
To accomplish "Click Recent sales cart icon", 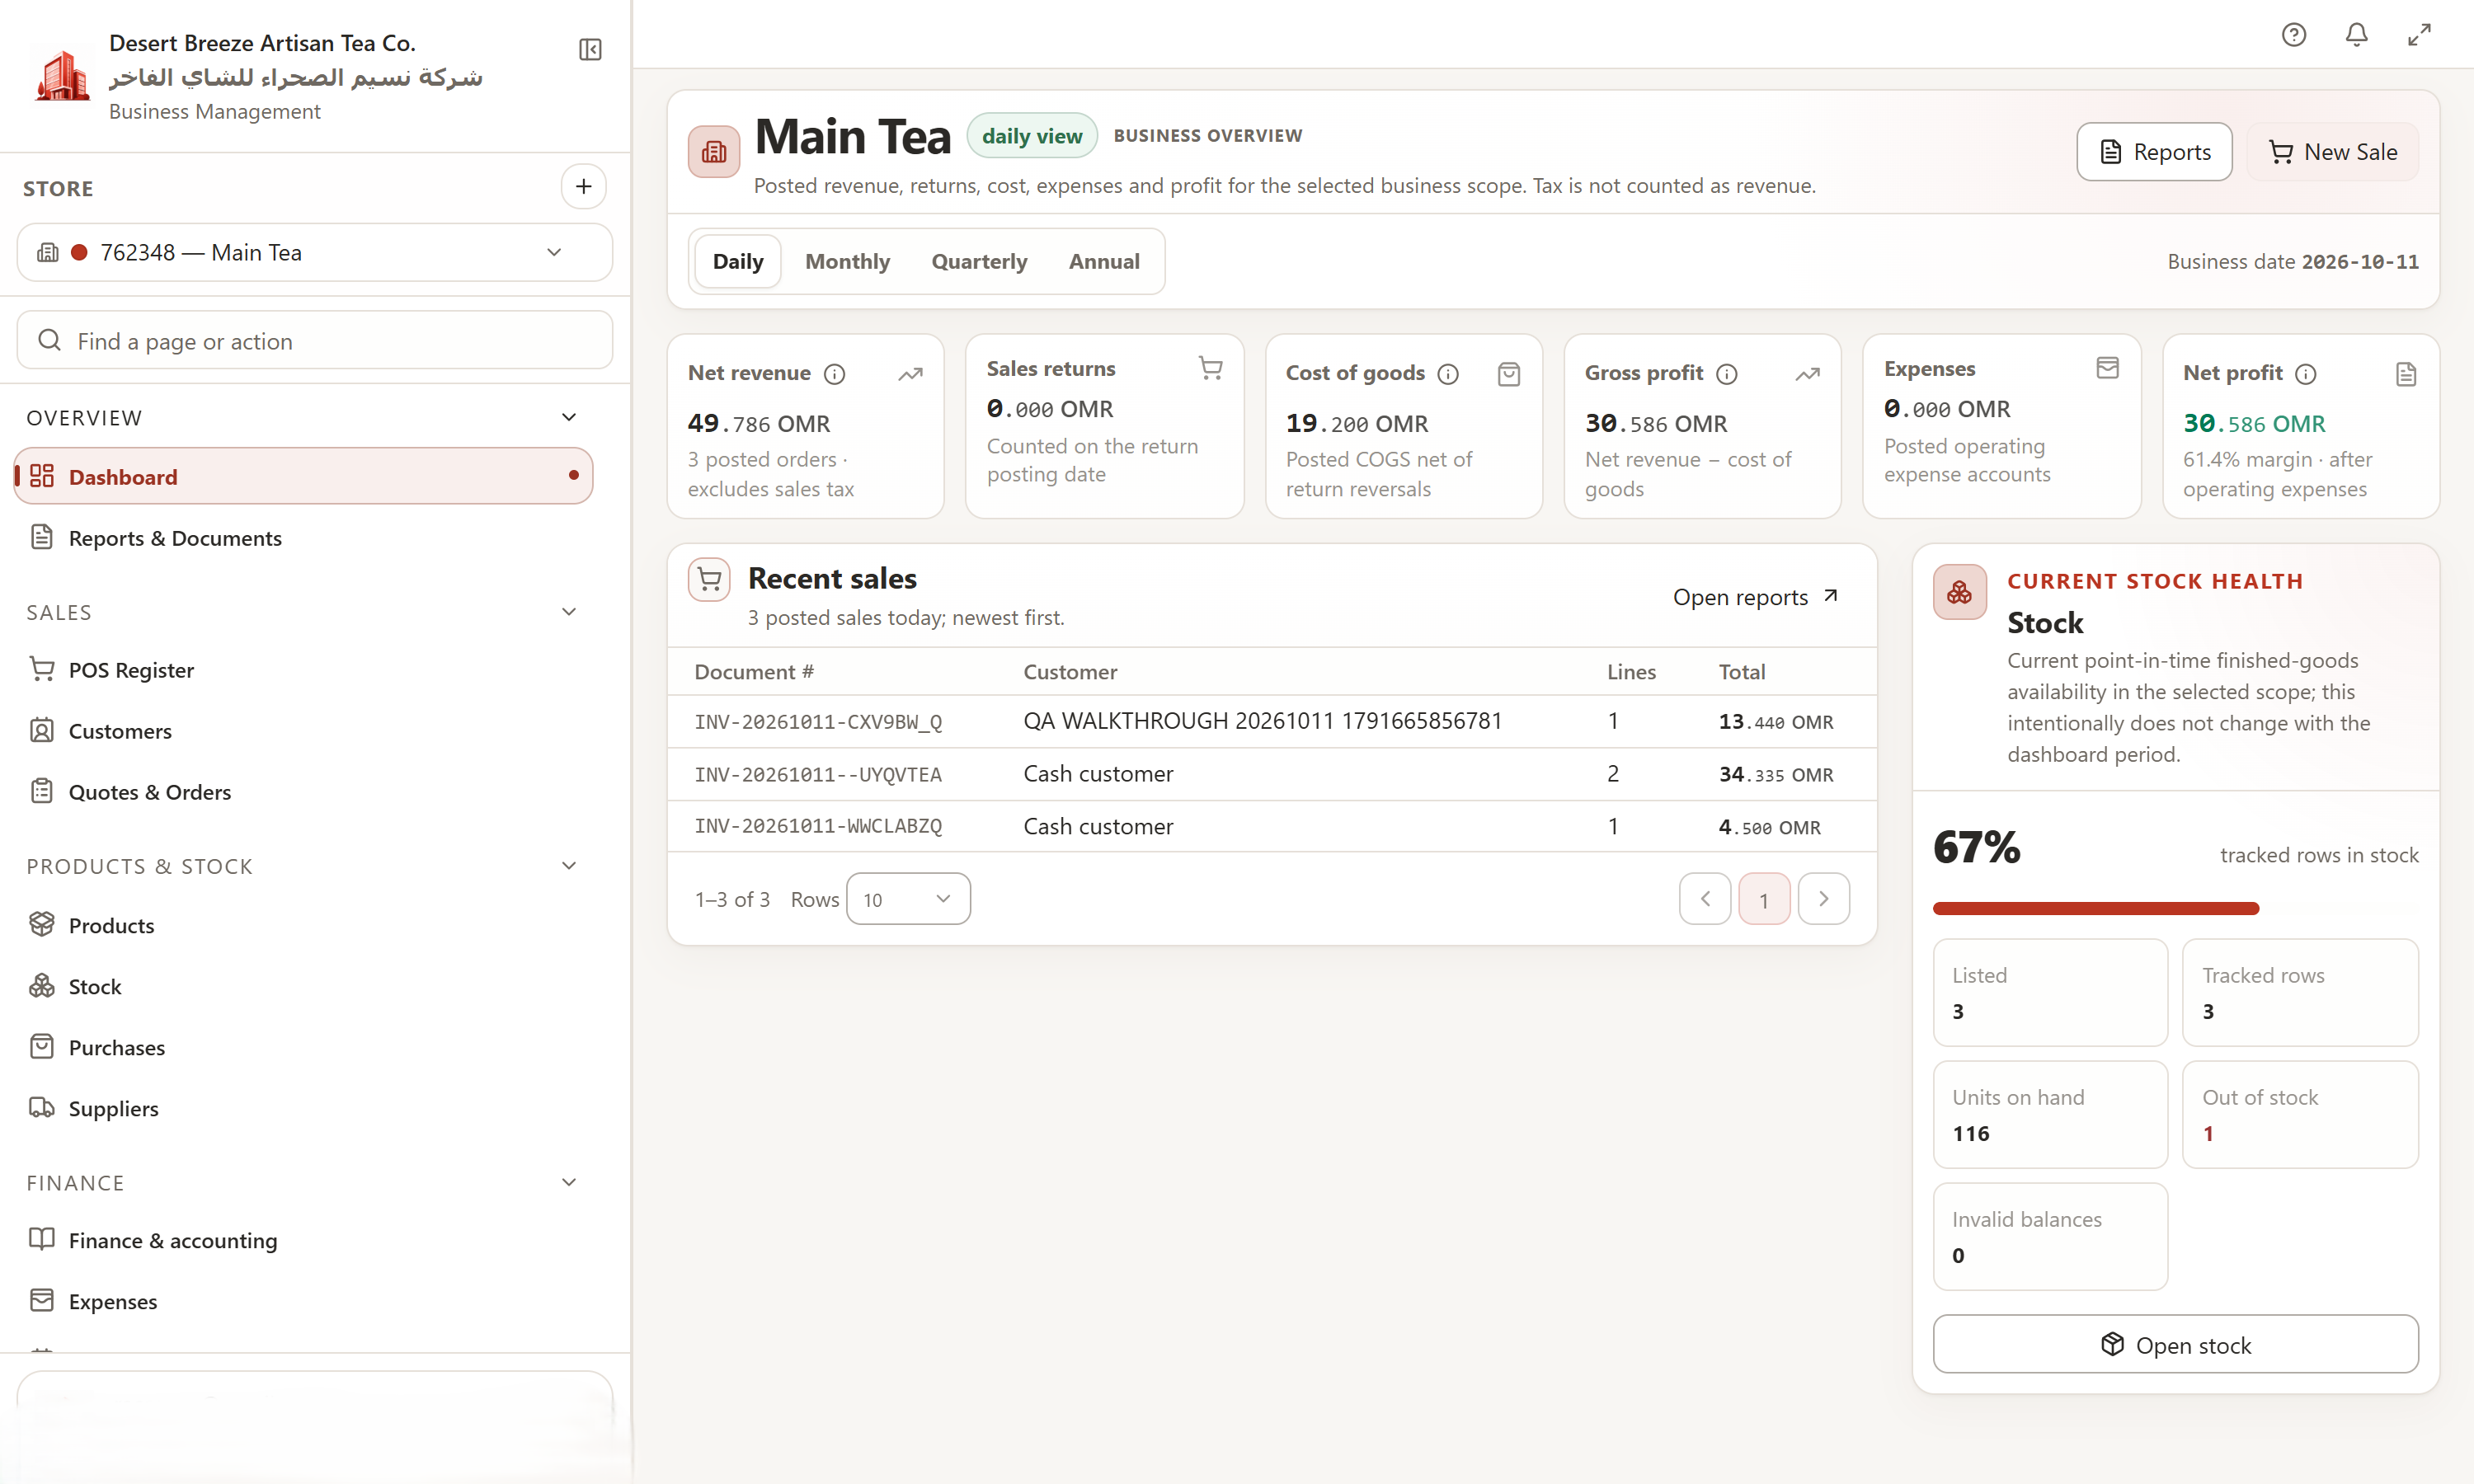I will coord(709,579).
